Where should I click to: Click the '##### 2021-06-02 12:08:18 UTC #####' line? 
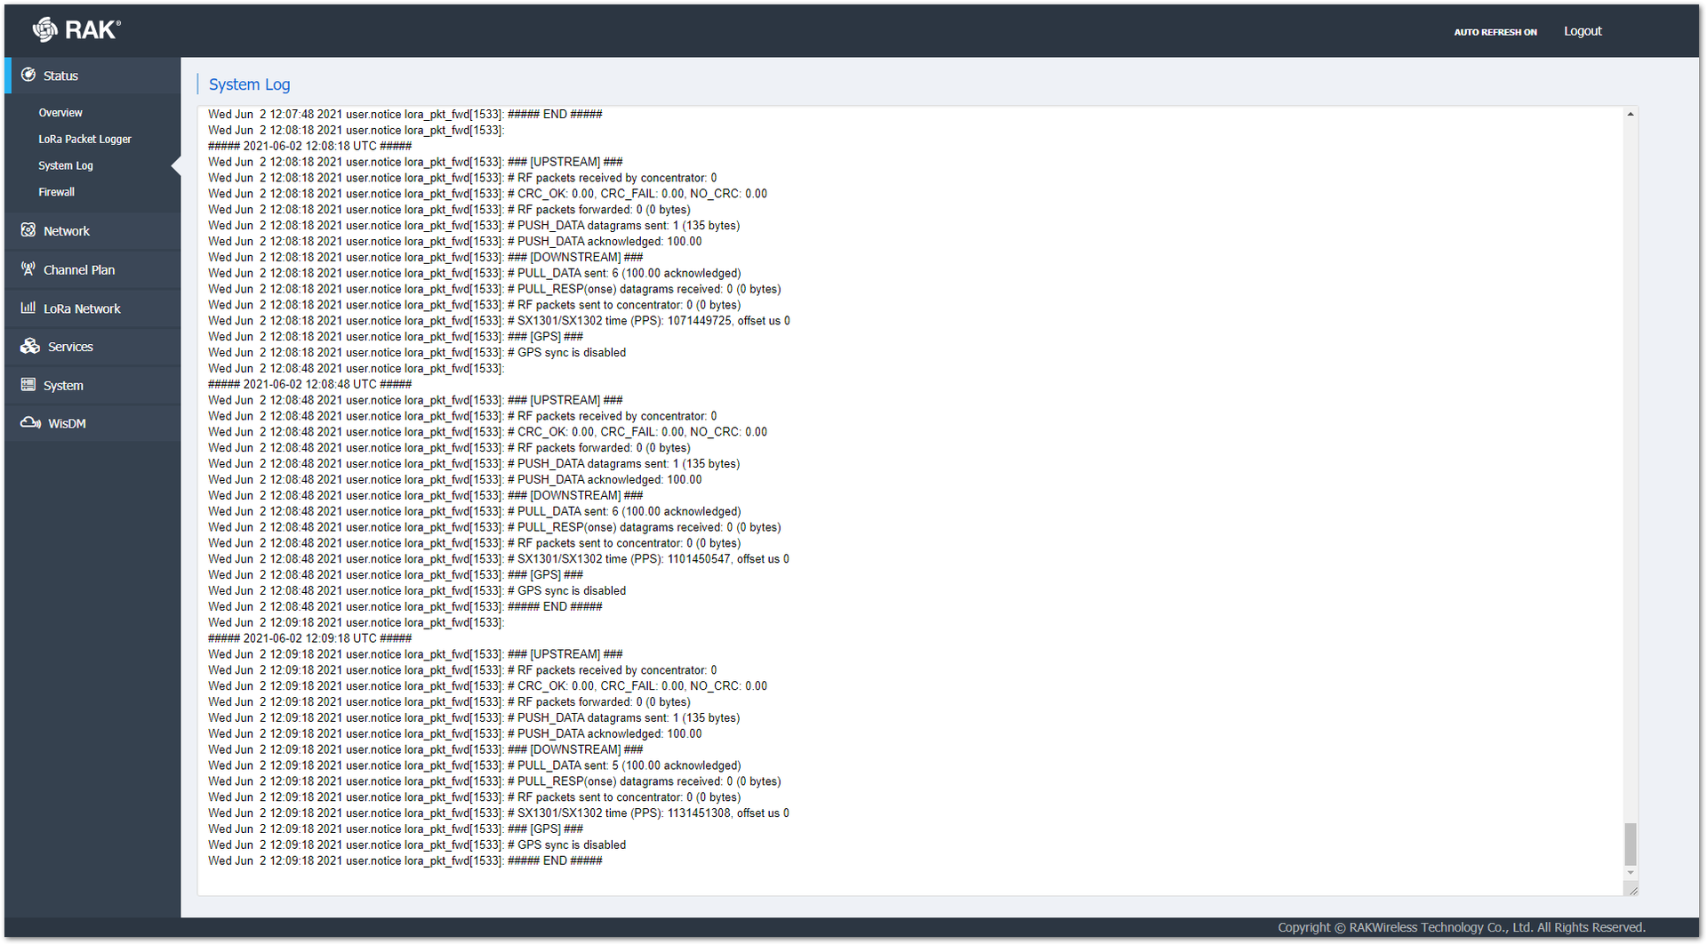pyautogui.click(x=309, y=146)
